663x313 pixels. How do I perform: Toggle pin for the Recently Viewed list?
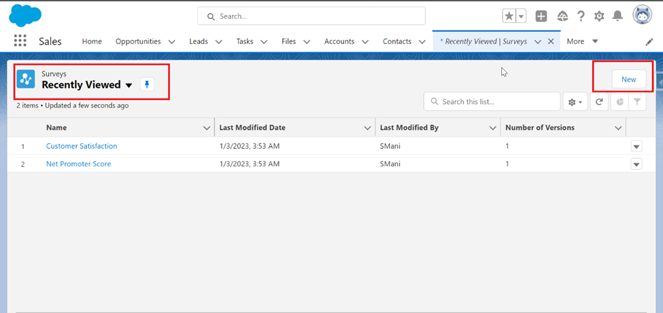[147, 84]
